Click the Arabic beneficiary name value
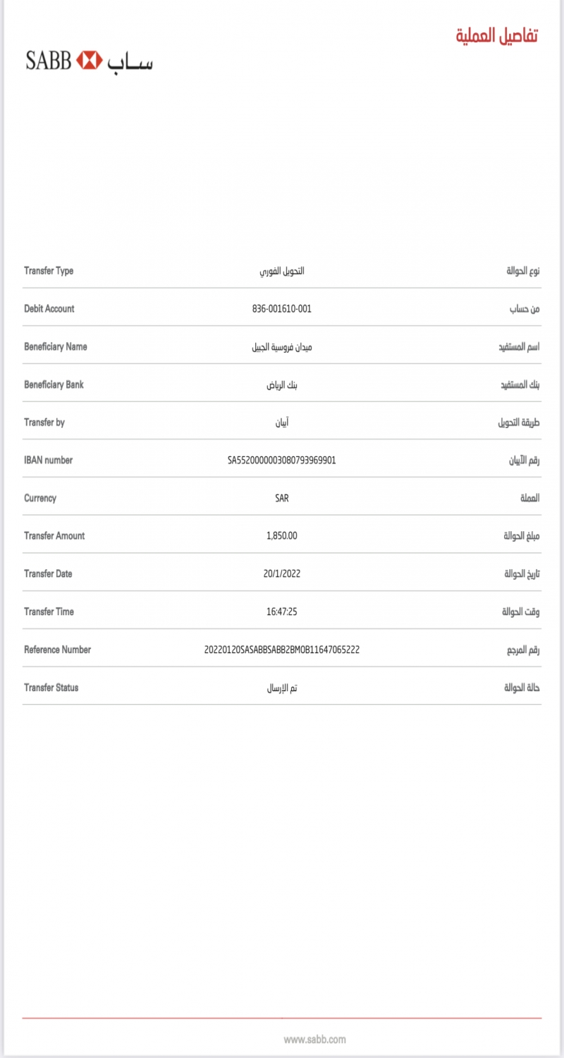This screenshot has height=1058, width=564. 282,346
